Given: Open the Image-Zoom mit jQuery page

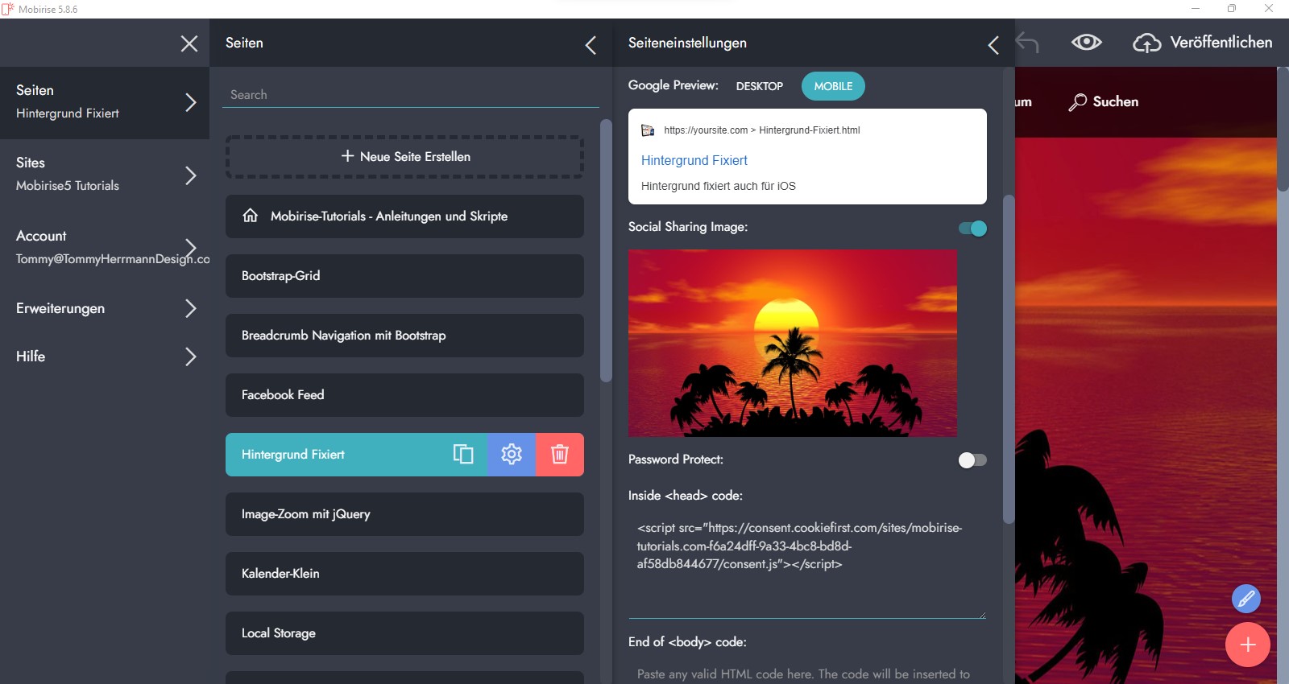Looking at the screenshot, I should click(404, 514).
